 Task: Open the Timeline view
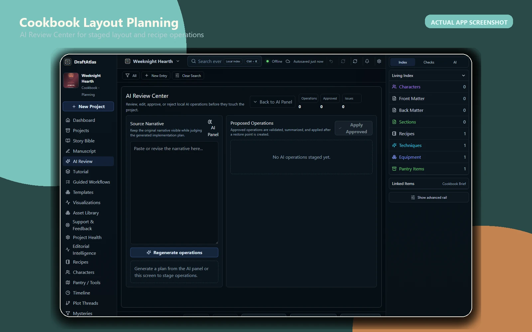(88, 293)
